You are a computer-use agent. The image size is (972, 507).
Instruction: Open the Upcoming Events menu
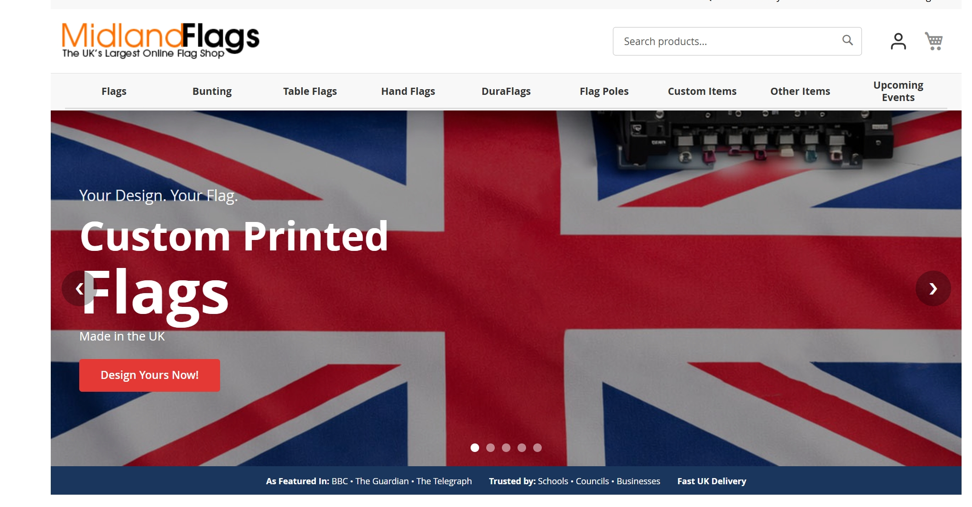[x=898, y=91]
